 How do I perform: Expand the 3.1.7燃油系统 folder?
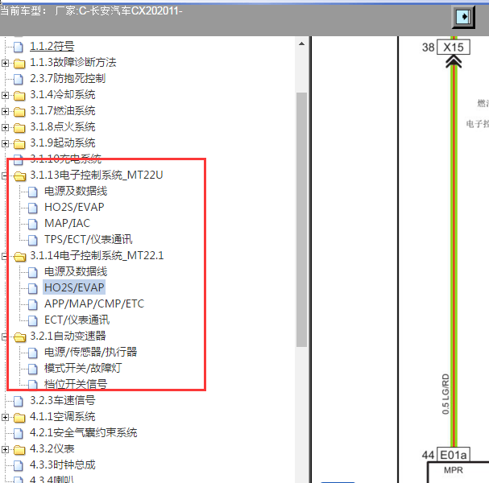tap(5, 111)
